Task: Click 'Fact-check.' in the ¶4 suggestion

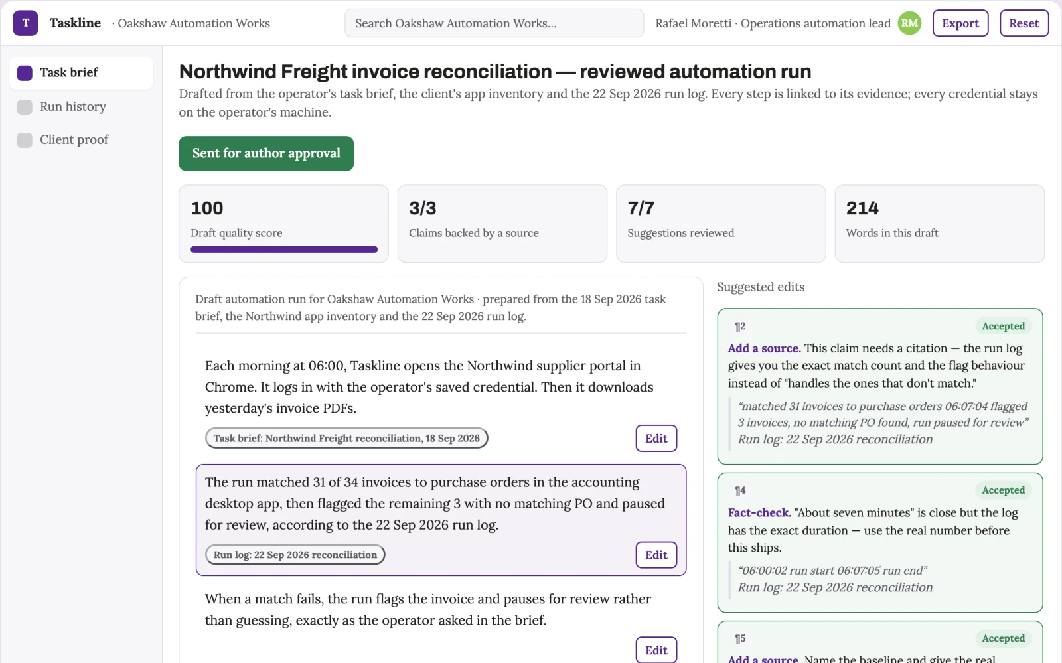Action: 759,513
